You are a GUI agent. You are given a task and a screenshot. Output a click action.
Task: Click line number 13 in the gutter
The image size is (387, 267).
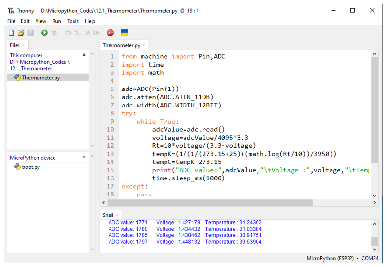point(110,154)
